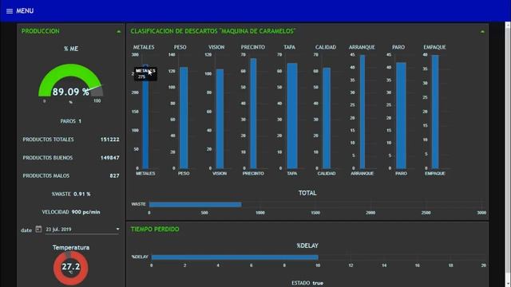Viewport: 511px width, 287px height.
Task: Click the %WASTE 0.91 % text
Action: 71,194
